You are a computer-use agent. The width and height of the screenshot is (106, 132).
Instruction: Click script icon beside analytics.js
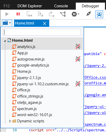tap(14, 47)
